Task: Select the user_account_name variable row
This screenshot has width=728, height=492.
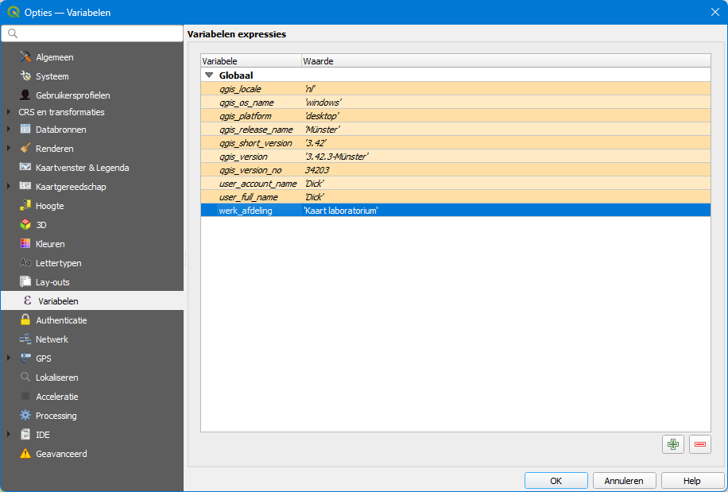Action: click(x=455, y=184)
